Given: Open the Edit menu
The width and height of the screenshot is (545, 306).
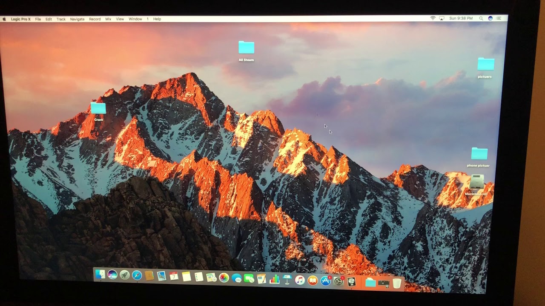Looking at the screenshot, I should coord(49,19).
